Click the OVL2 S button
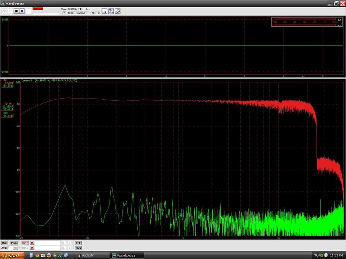 (69, 248)
